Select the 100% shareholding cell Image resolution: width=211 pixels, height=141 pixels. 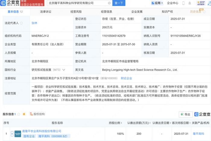coord(120,134)
